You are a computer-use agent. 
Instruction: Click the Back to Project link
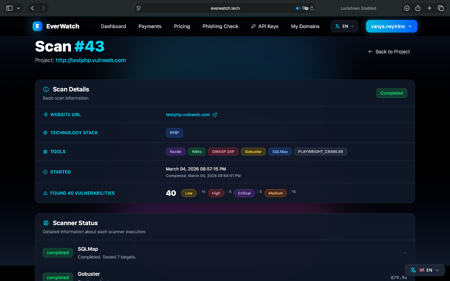[x=389, y=52]
